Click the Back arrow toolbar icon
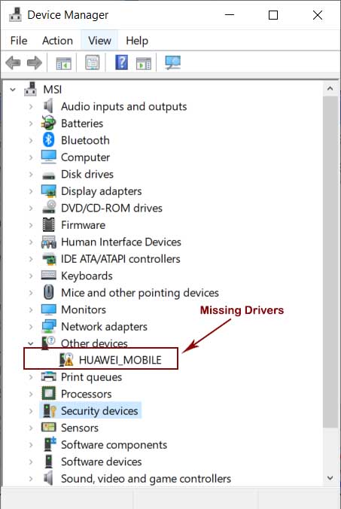The height and width of the screenshot is (509, 341). pos(14,62)
